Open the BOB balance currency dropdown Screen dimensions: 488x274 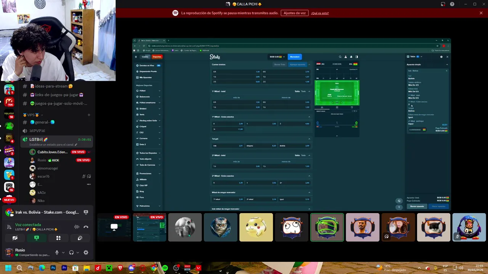277,57
